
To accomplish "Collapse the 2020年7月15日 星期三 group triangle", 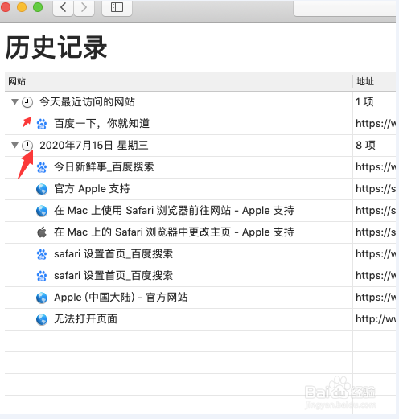I will [14, 145].
